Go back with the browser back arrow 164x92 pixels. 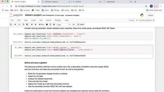point(3,6)
